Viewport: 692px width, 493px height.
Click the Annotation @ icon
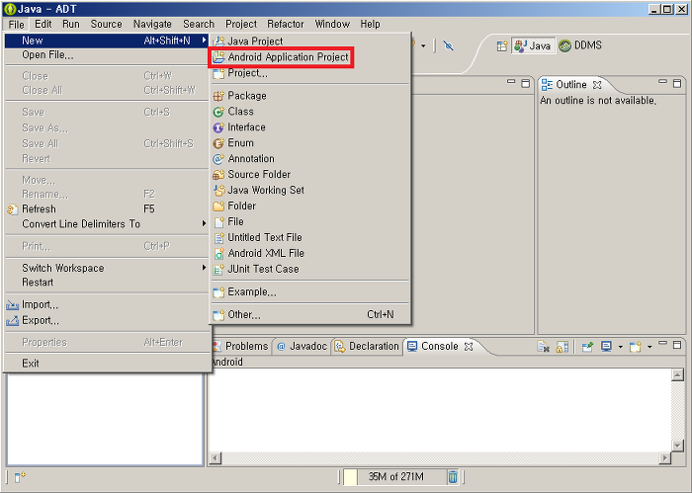click(x=218, y=159)
